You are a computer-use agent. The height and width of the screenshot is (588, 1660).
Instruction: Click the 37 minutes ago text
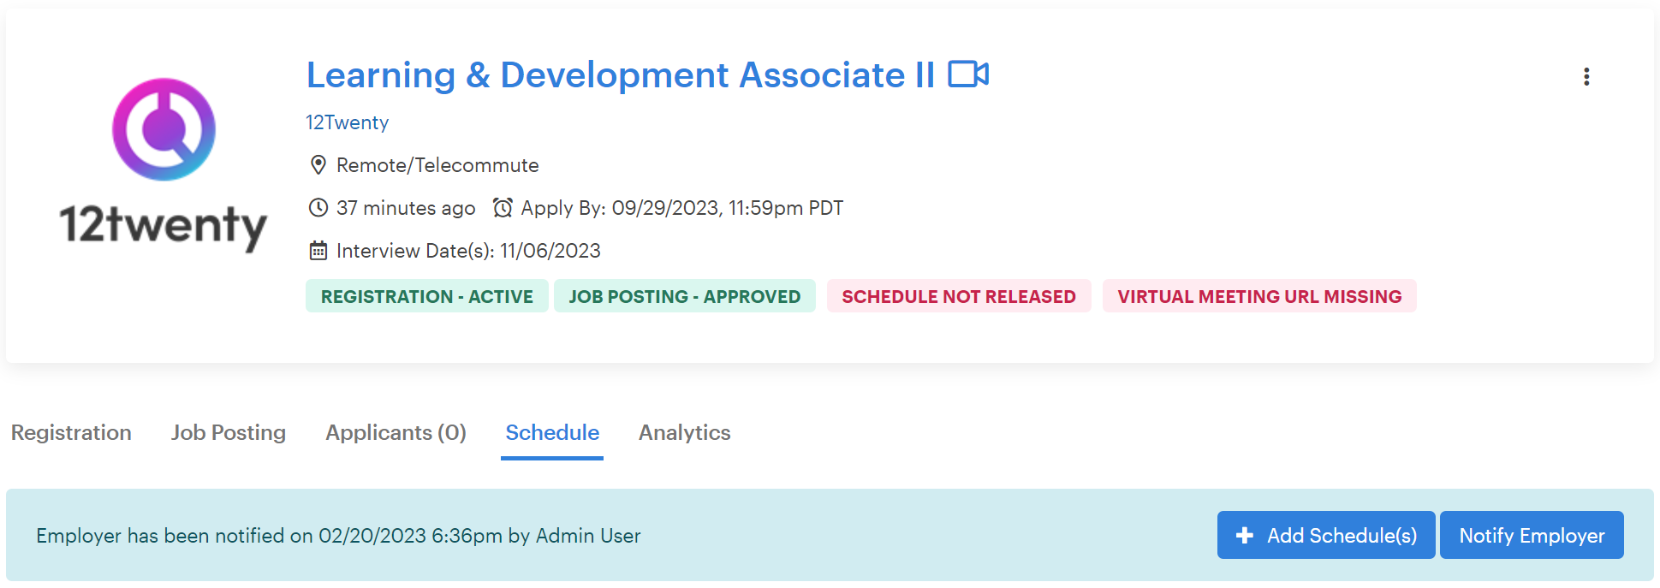(406, 208)
